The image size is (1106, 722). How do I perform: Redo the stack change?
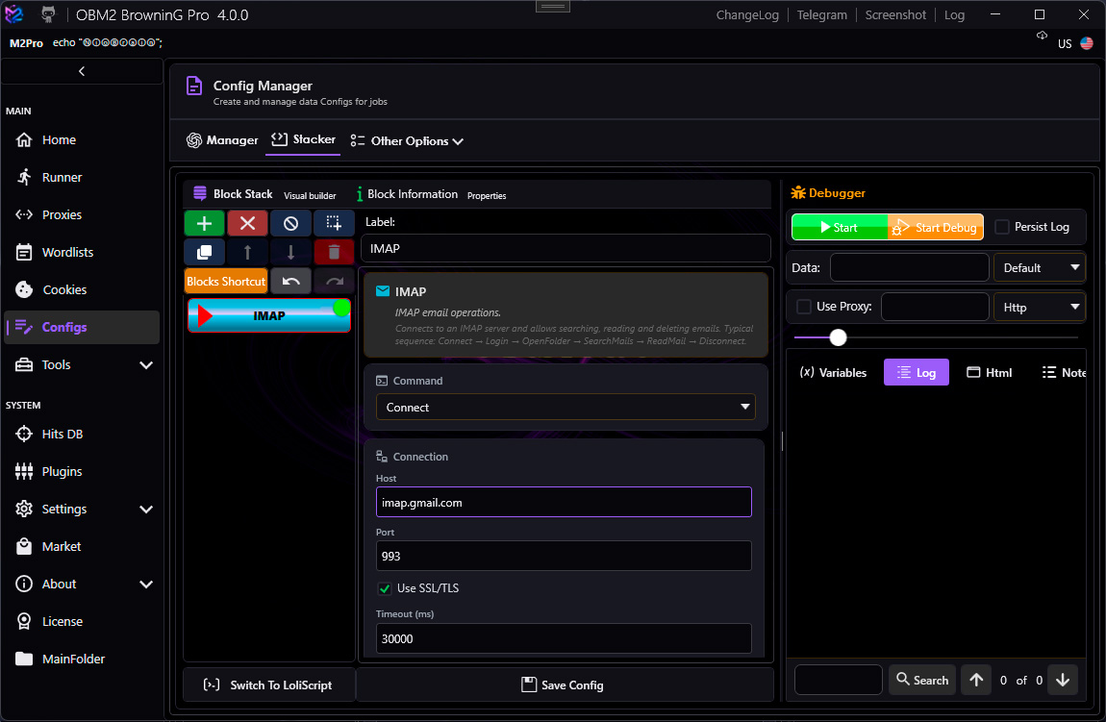[334, 282]
